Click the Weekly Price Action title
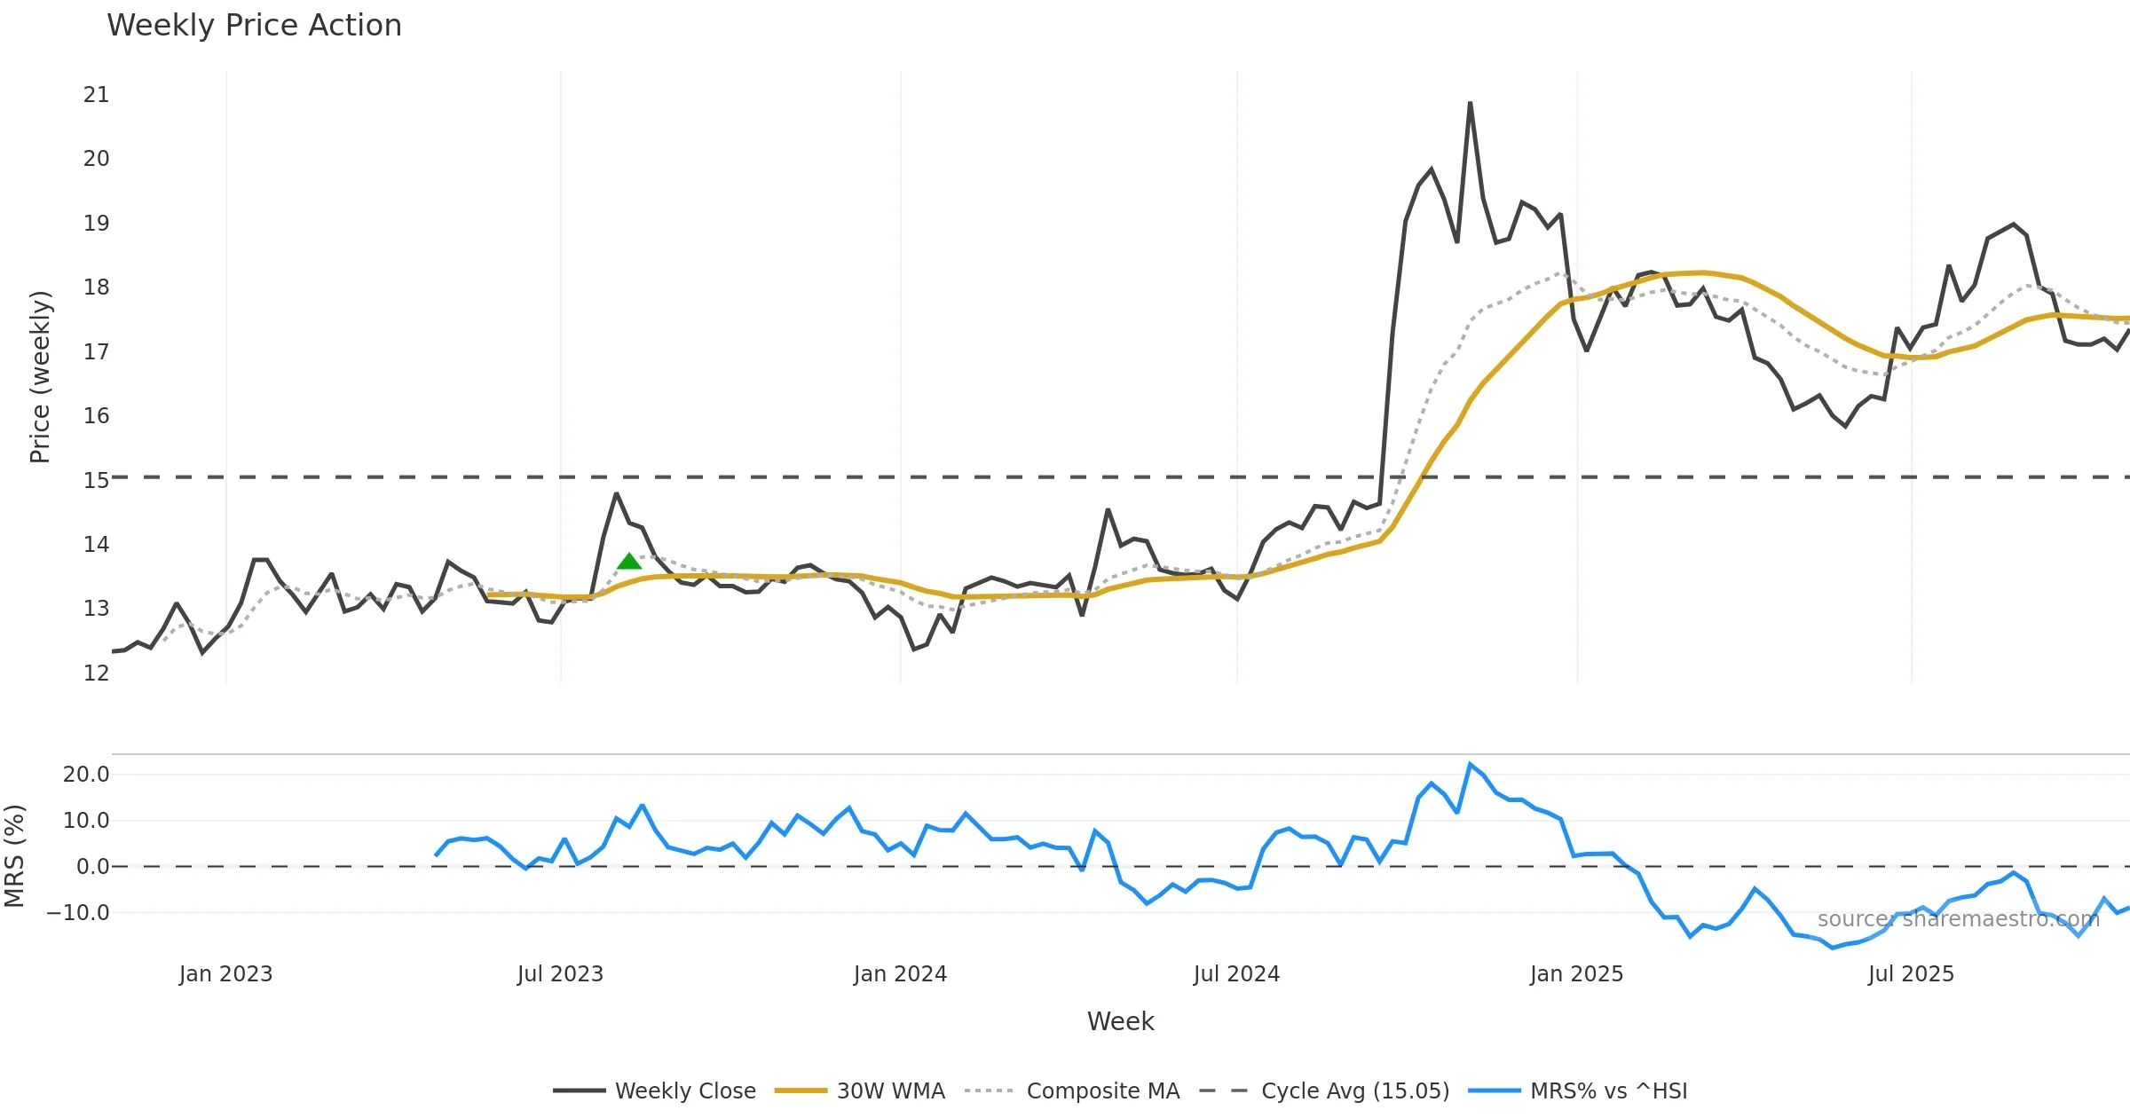 point(254,26)
